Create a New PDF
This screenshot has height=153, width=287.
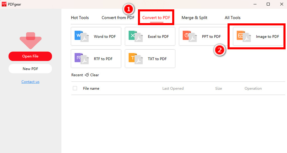click(x=30, y=69)
